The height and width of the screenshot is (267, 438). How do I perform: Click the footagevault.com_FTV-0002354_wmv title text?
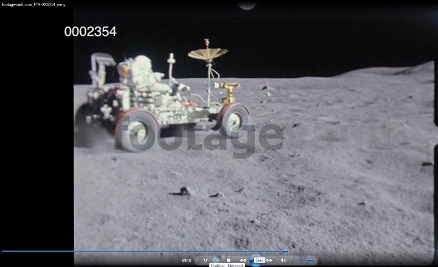point(34,4)
